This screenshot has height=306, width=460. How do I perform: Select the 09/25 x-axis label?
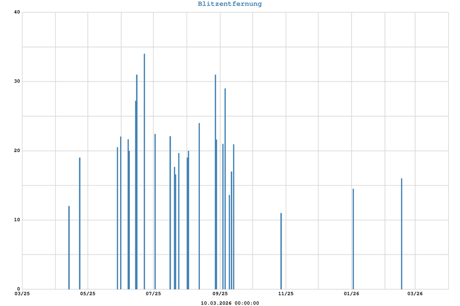[220, 294]
